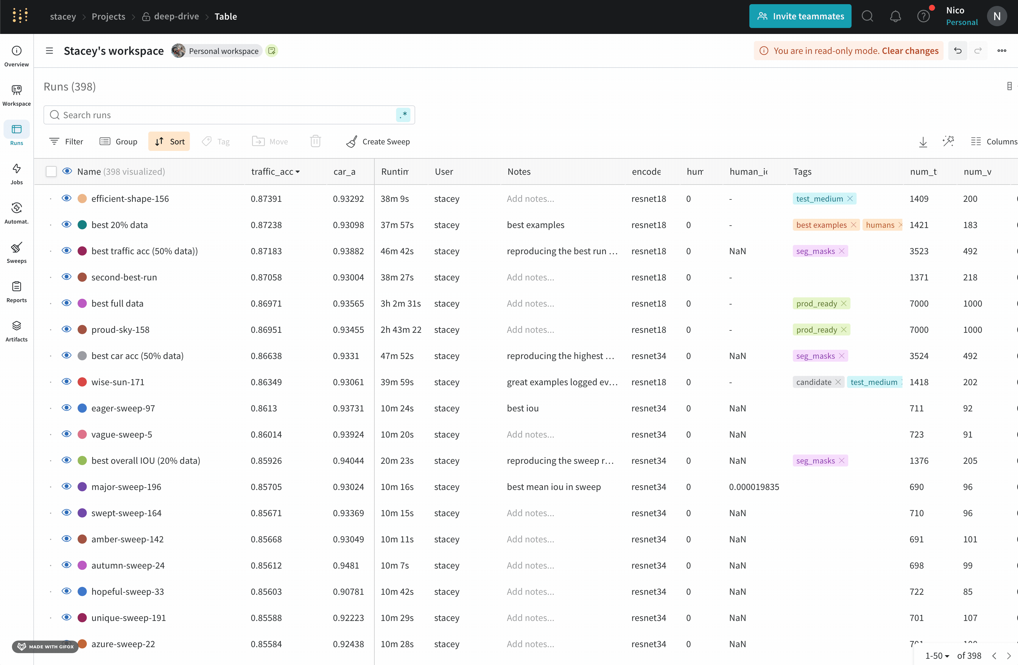Open the 1-50 rows per page dropdown
The width and height of the screenshot is (1018, 665).
pyautogui.click(x=937, y=655)
